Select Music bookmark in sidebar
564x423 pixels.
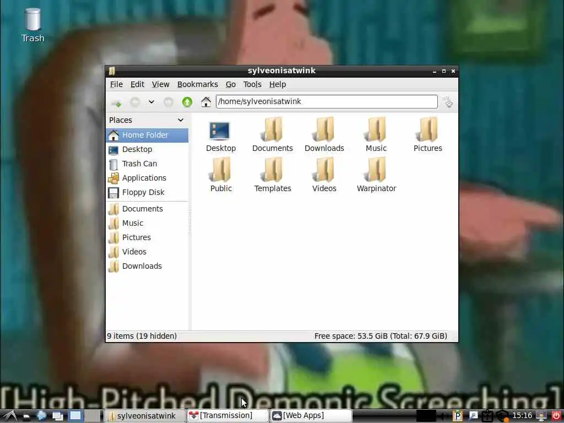147,224
